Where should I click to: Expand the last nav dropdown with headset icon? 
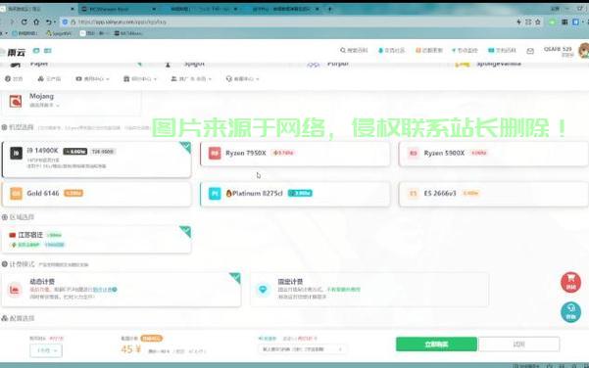pyautogui.click(x=242, y=78)
